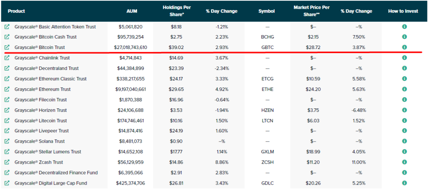Click external link icon beside Ethereum Trust

7,89
